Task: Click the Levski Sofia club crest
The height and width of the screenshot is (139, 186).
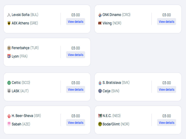Action: pyautogui.click(x=9, y=15)
